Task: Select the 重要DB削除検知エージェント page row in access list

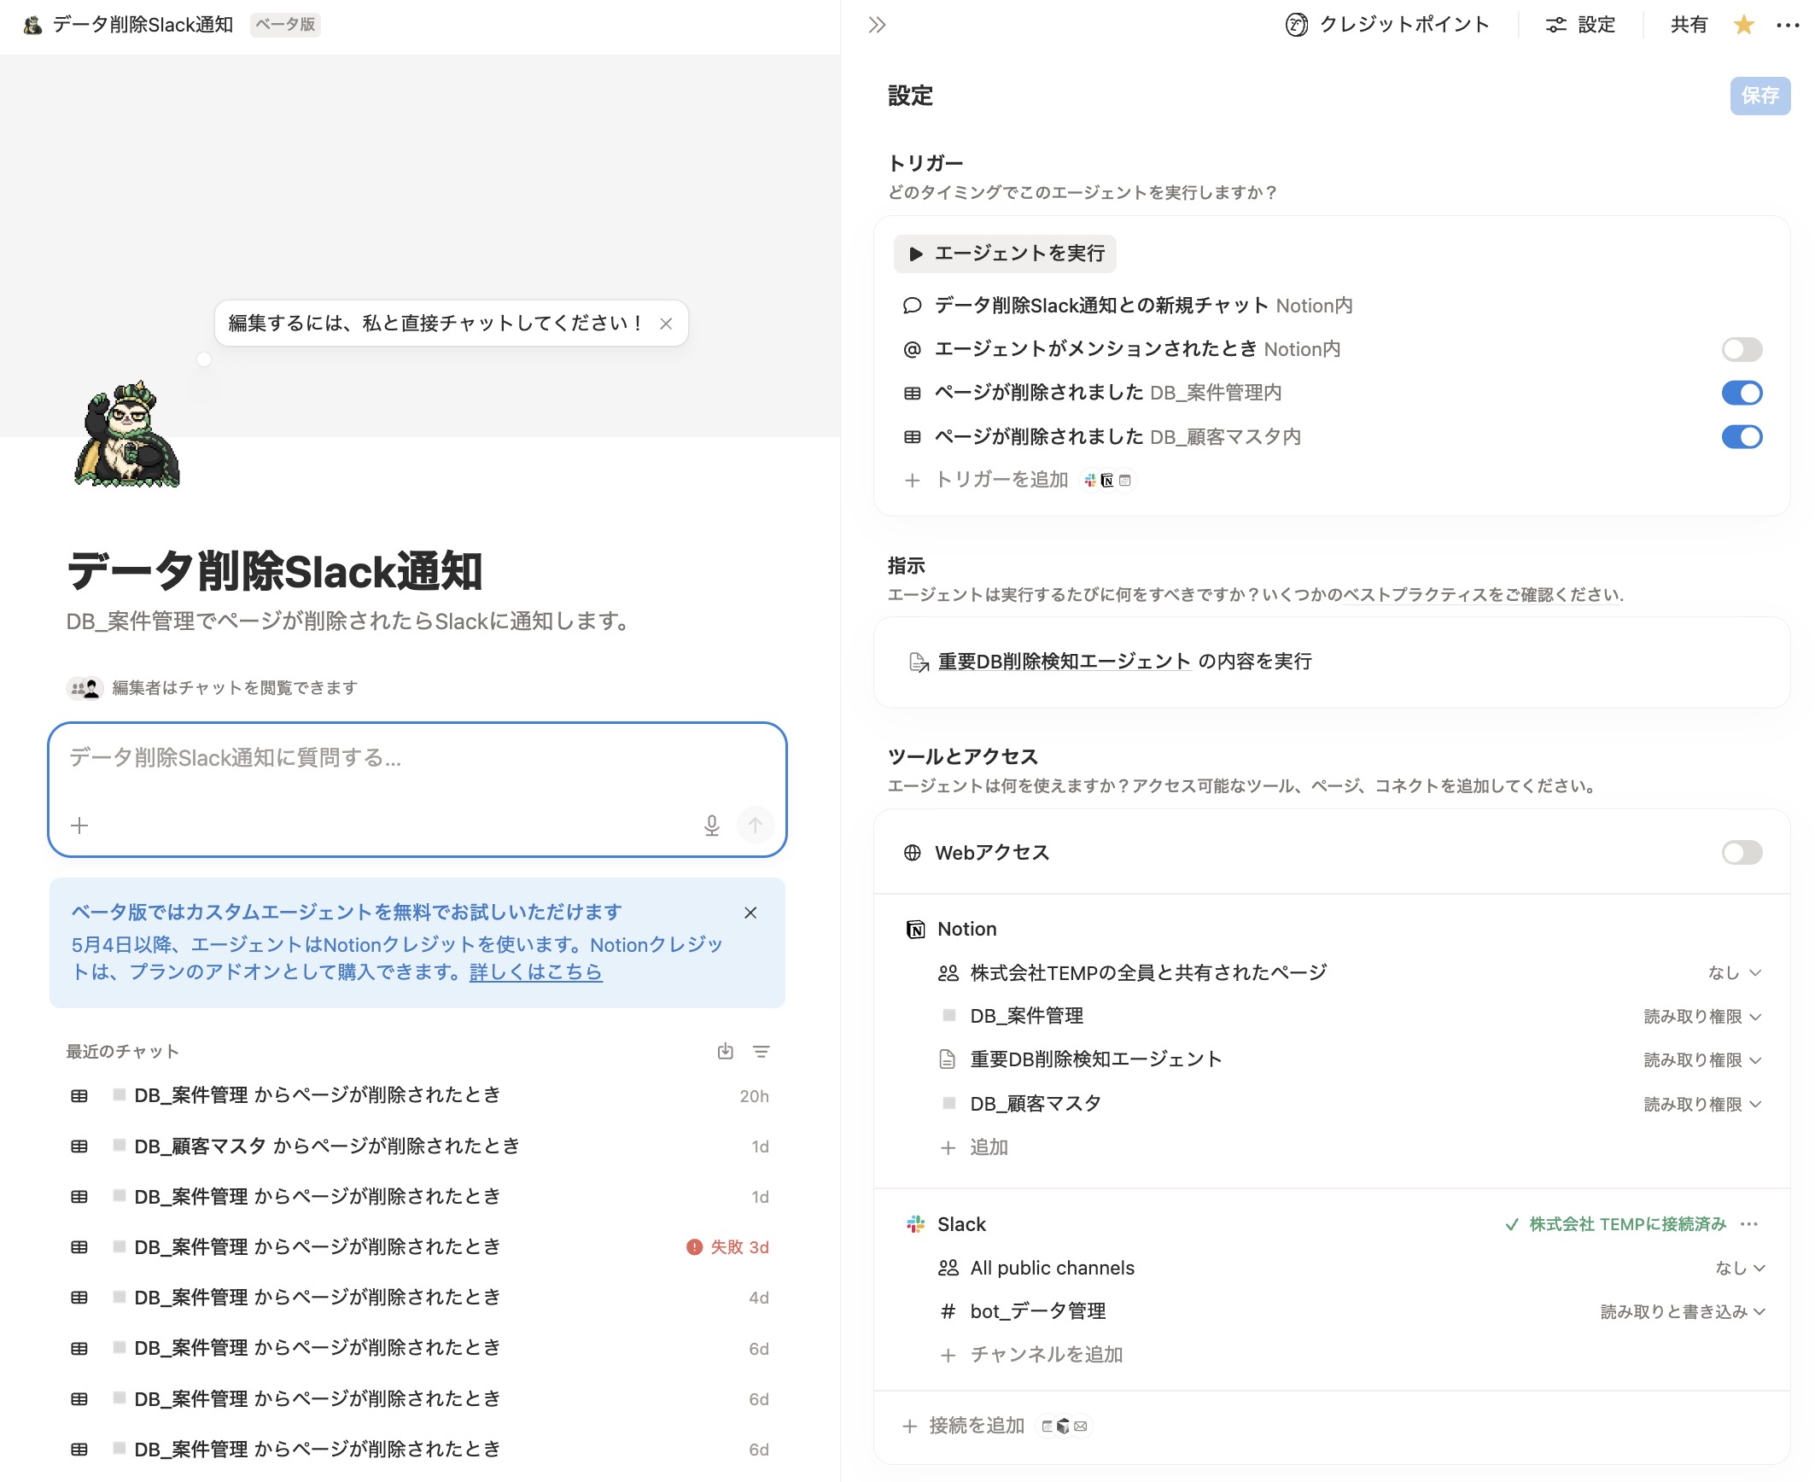Action: click(1349, 1060)
